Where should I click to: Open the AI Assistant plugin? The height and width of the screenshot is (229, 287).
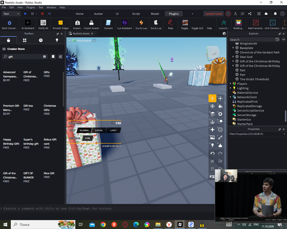pos(28,25)
